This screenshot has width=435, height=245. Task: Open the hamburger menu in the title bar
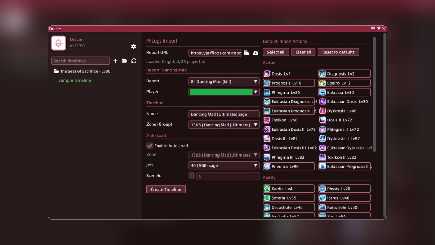click(x=373, y=29)
